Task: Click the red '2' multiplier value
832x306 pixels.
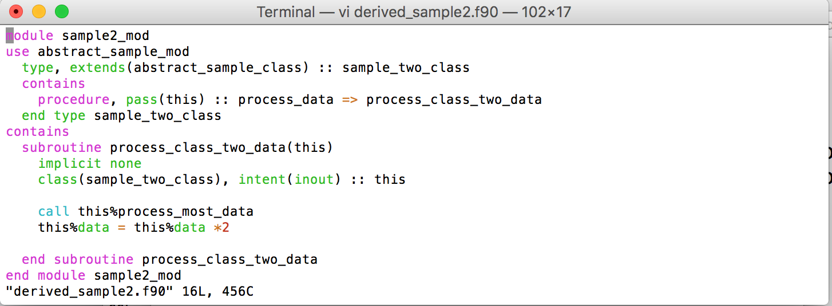Action: [225, 228]
